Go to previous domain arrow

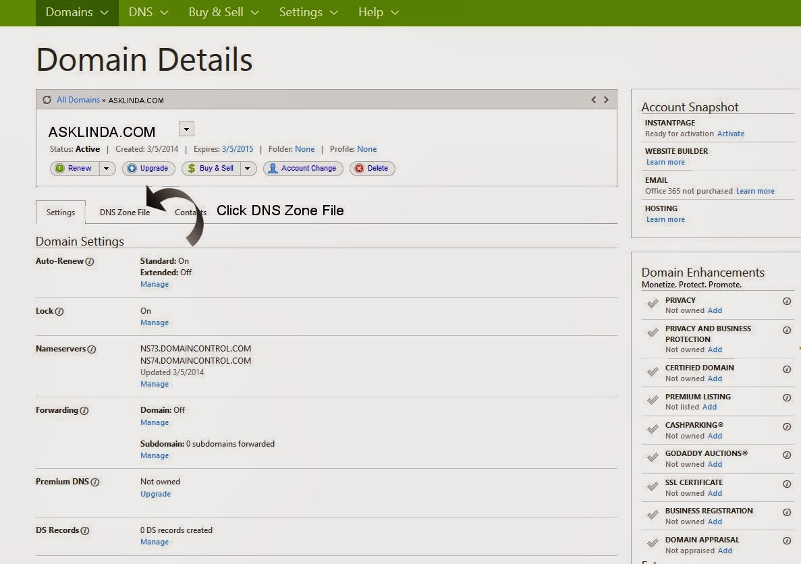594,100
